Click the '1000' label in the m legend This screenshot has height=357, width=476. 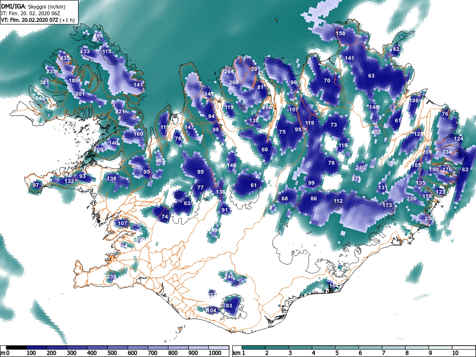tap(215, 353)
